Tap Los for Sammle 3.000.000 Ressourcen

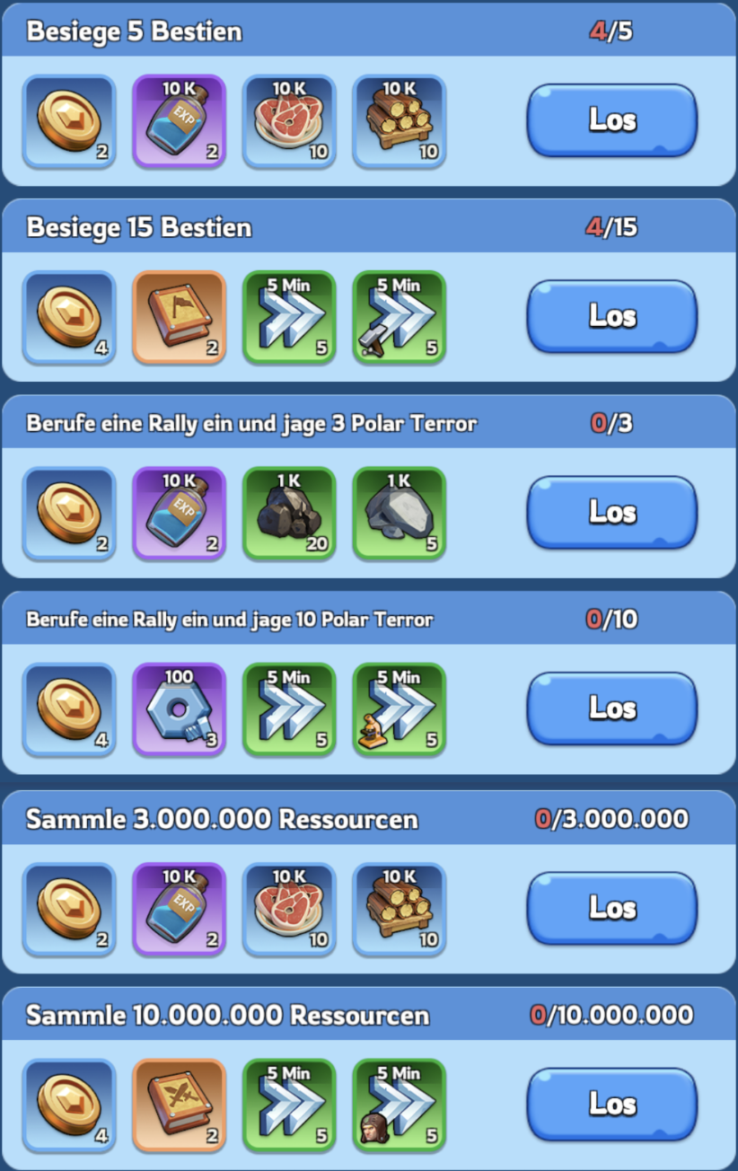coord(611,908)
